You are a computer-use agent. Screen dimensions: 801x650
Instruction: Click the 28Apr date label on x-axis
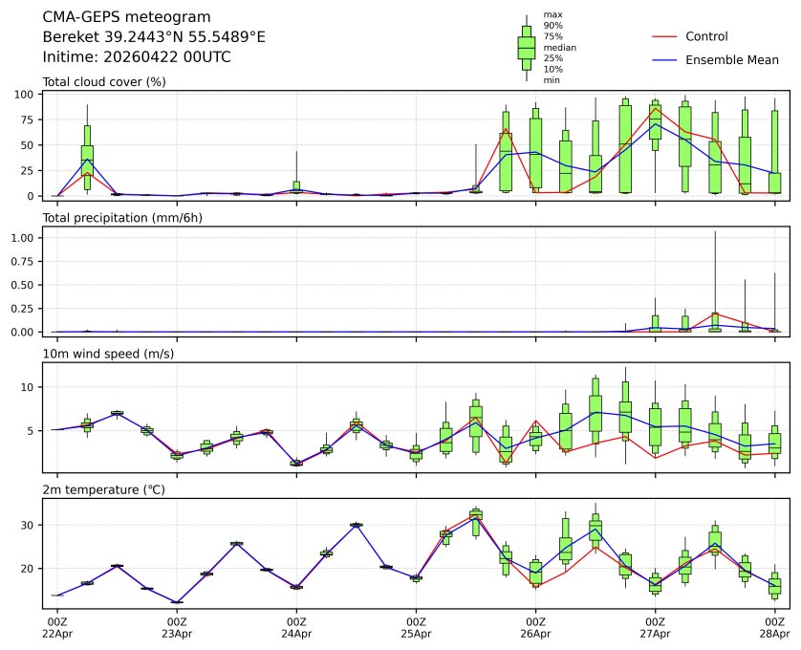coord(774,633)
